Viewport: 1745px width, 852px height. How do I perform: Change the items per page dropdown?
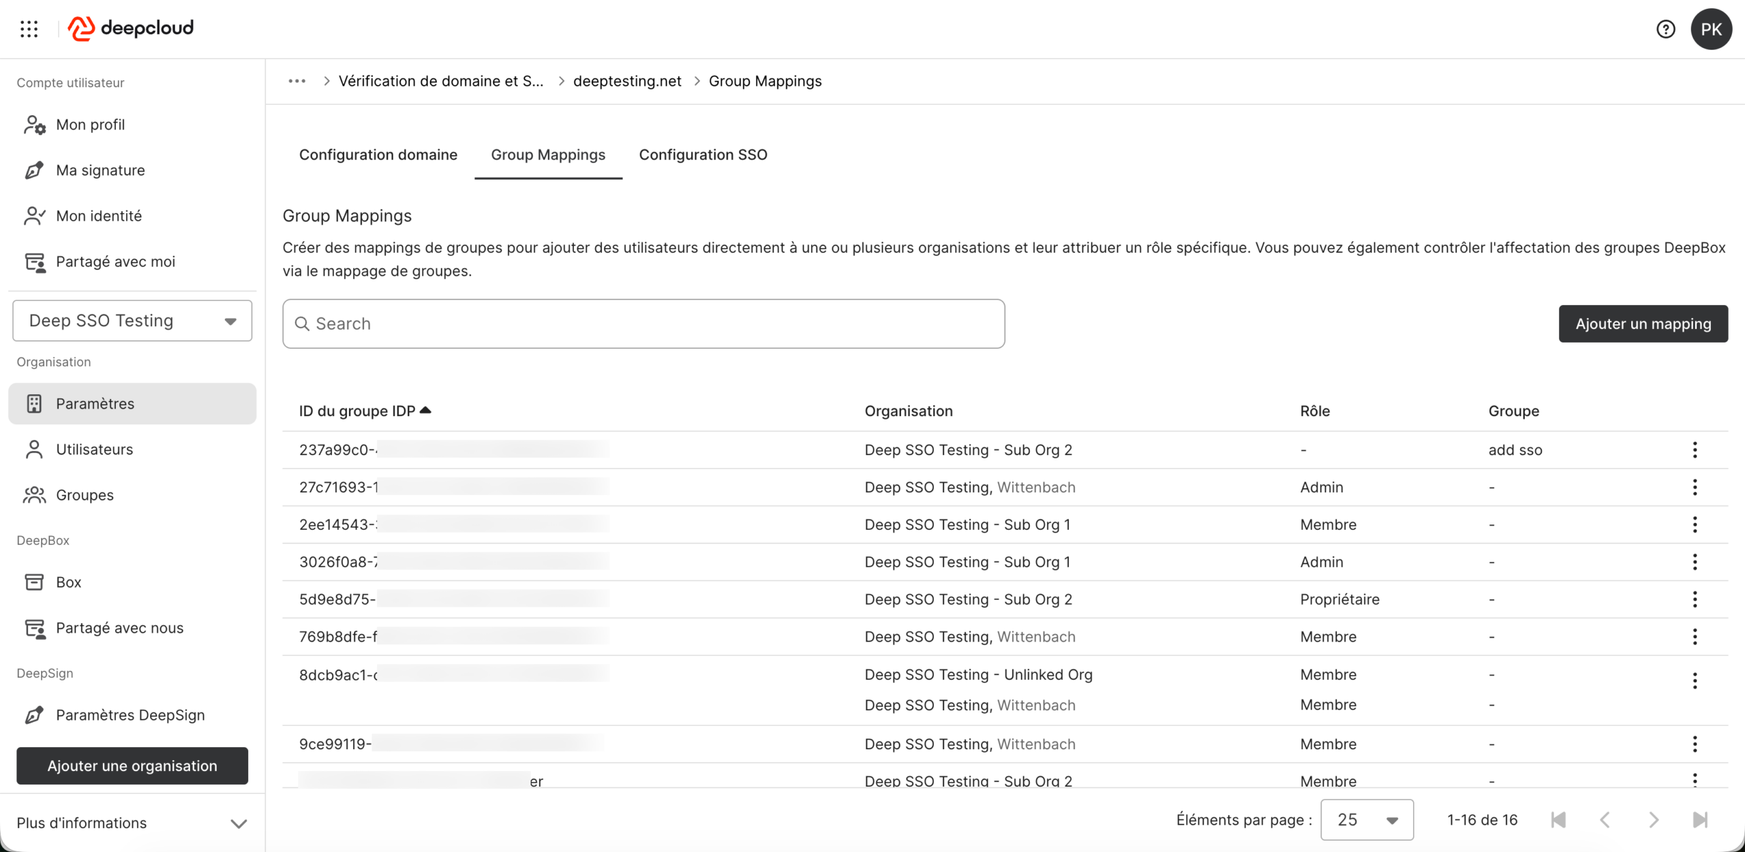pyautogui.click(x=1366, y=819)
